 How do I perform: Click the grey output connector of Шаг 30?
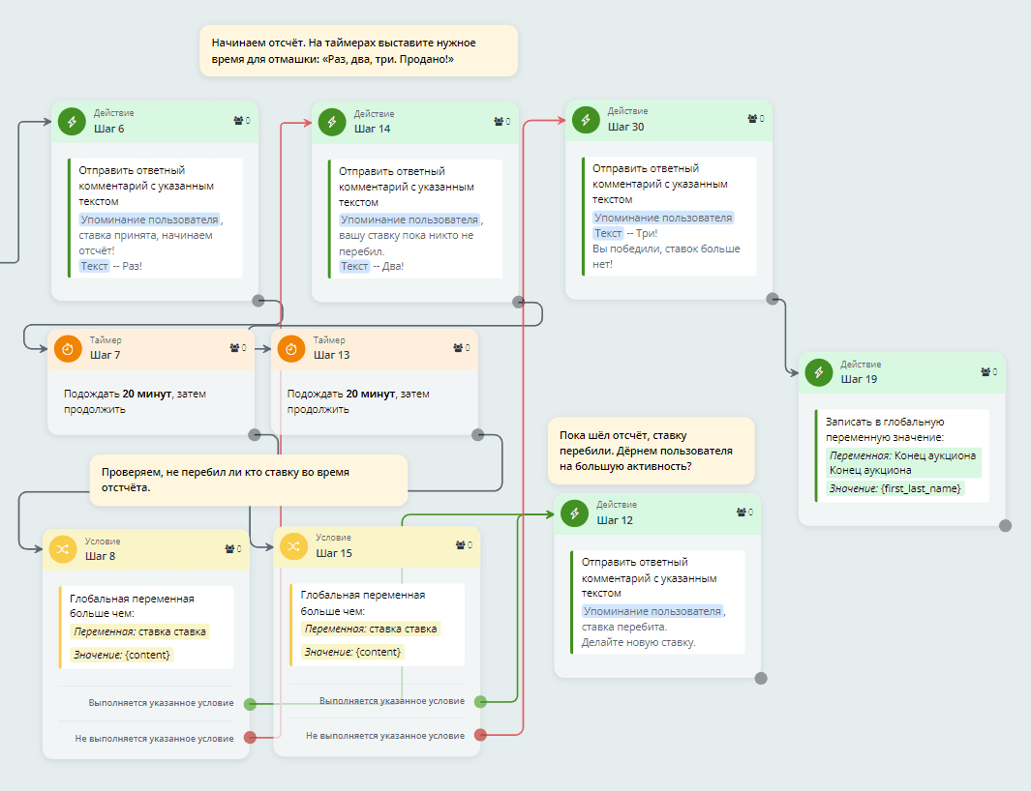tap(771, 299)
